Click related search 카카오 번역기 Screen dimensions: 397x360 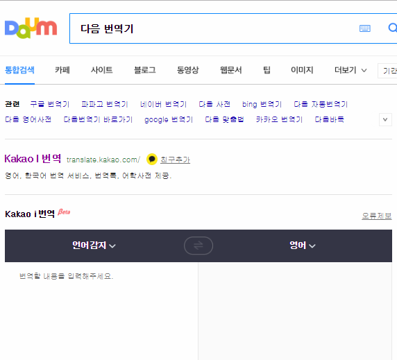279,119
